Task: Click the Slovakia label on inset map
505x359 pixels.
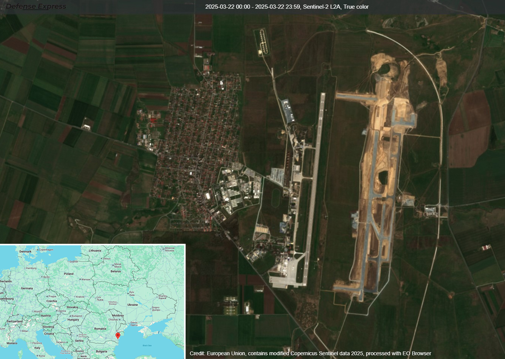Action: tap(72, 307)
